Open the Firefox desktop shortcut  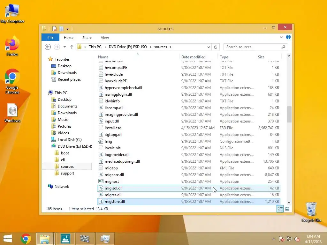(12, 46)
